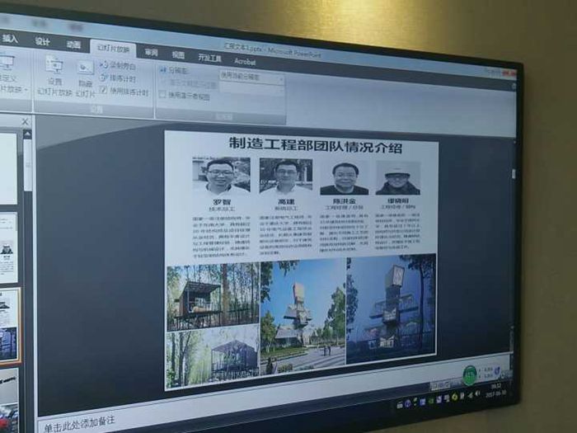Select the portrait photo above 陈洪金
This screenshot has height=433, width=577.
click(x=345, y=178)
